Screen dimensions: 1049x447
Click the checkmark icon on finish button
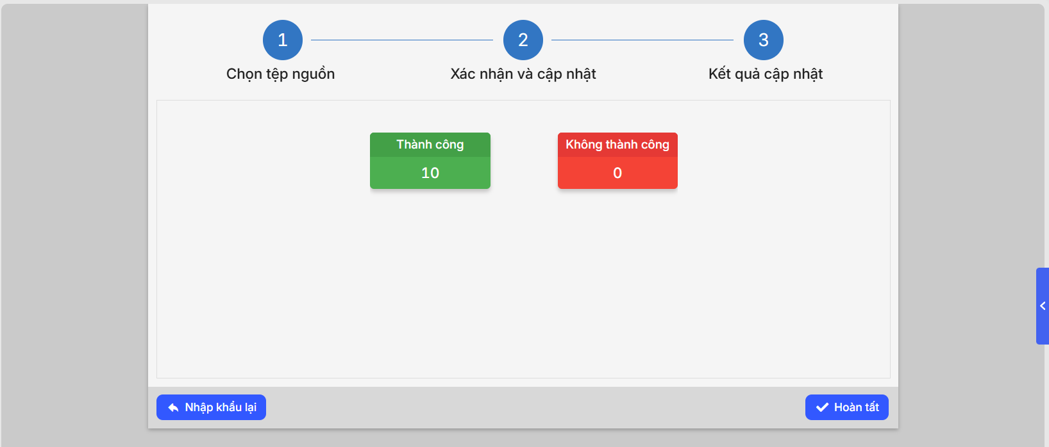[822, 407]
